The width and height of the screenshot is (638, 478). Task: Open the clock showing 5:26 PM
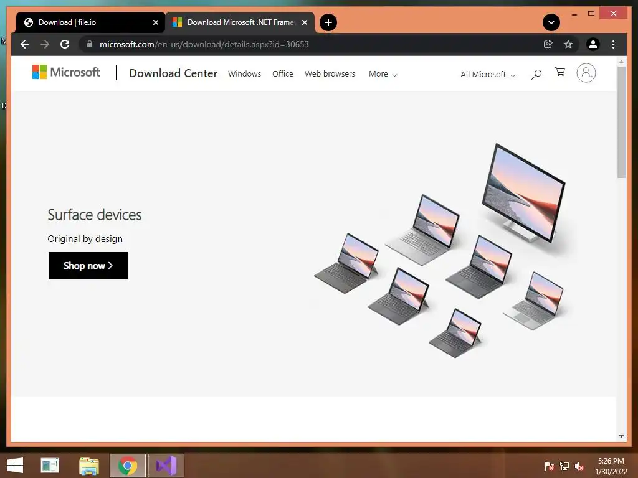pos(611,466)
